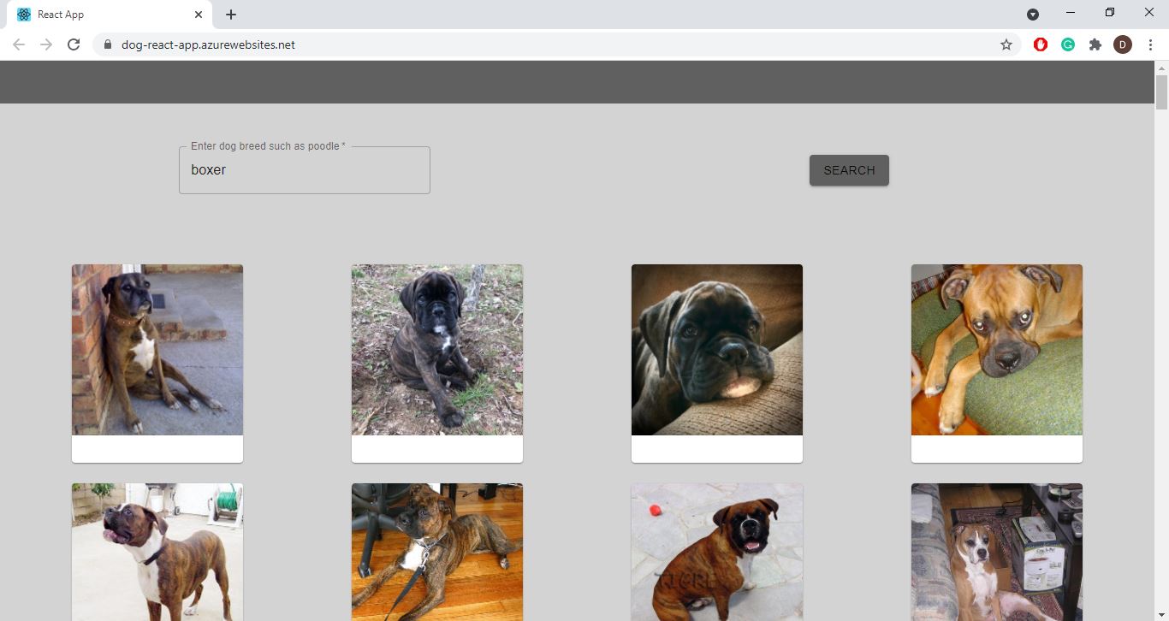
Task: Open the brindle boxer standing near hose photo
Action: point(157,552)
